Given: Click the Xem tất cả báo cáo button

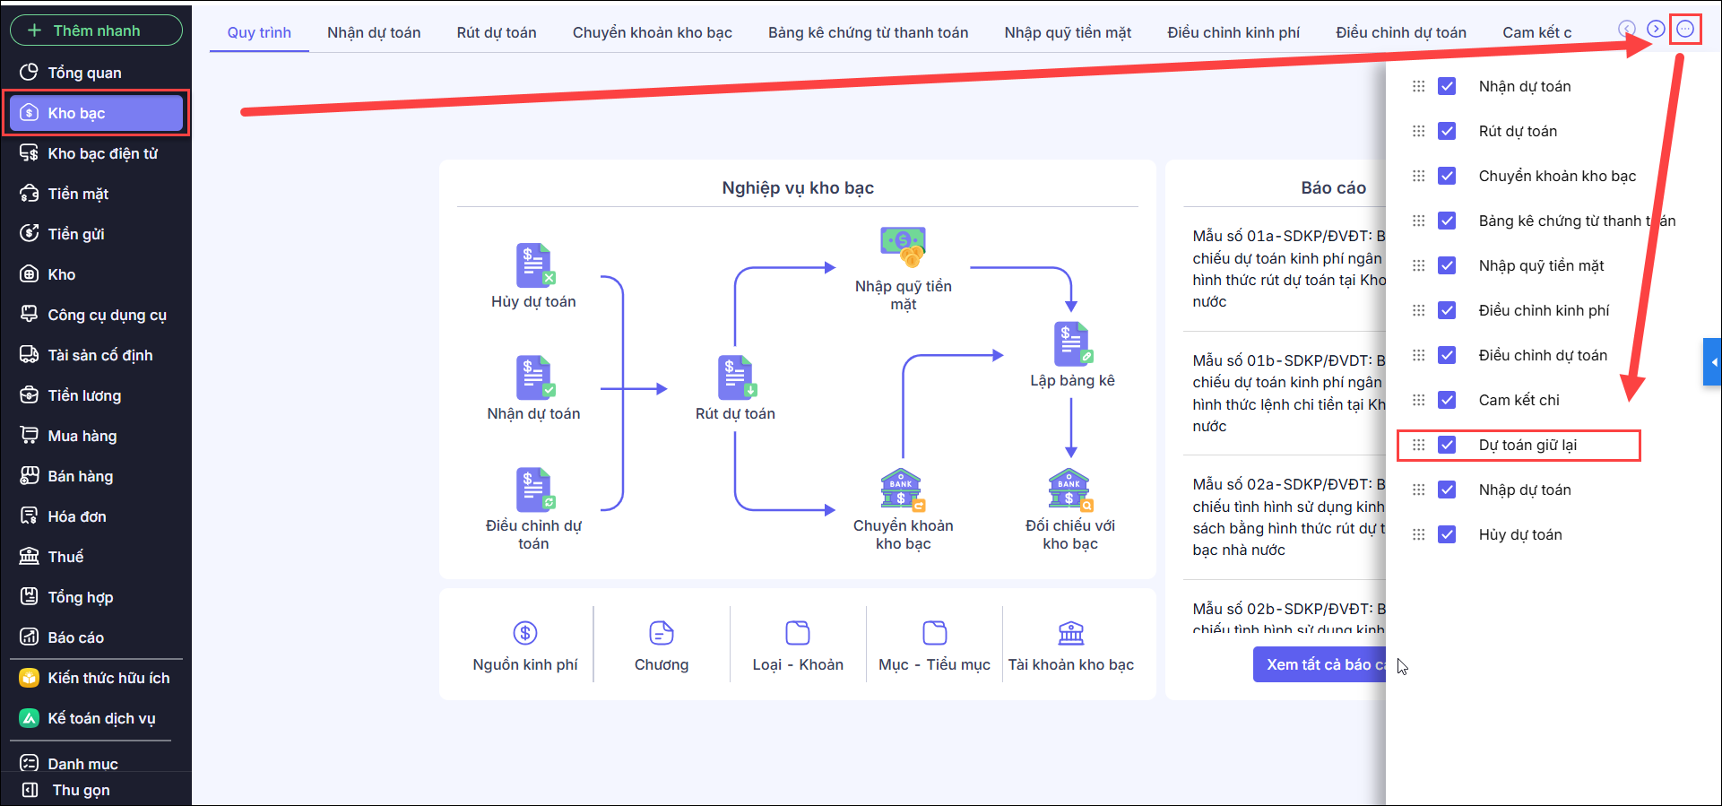Looking at the screenshot, I should pos(1320,664).
